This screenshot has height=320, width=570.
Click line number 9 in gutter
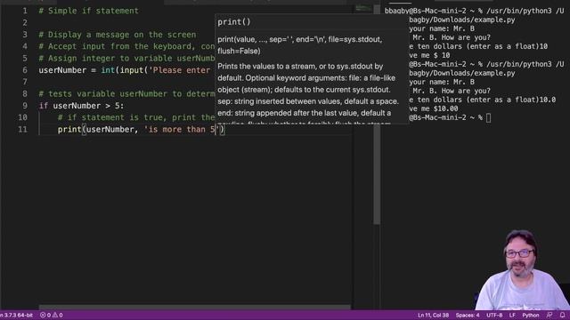(25, 106)
